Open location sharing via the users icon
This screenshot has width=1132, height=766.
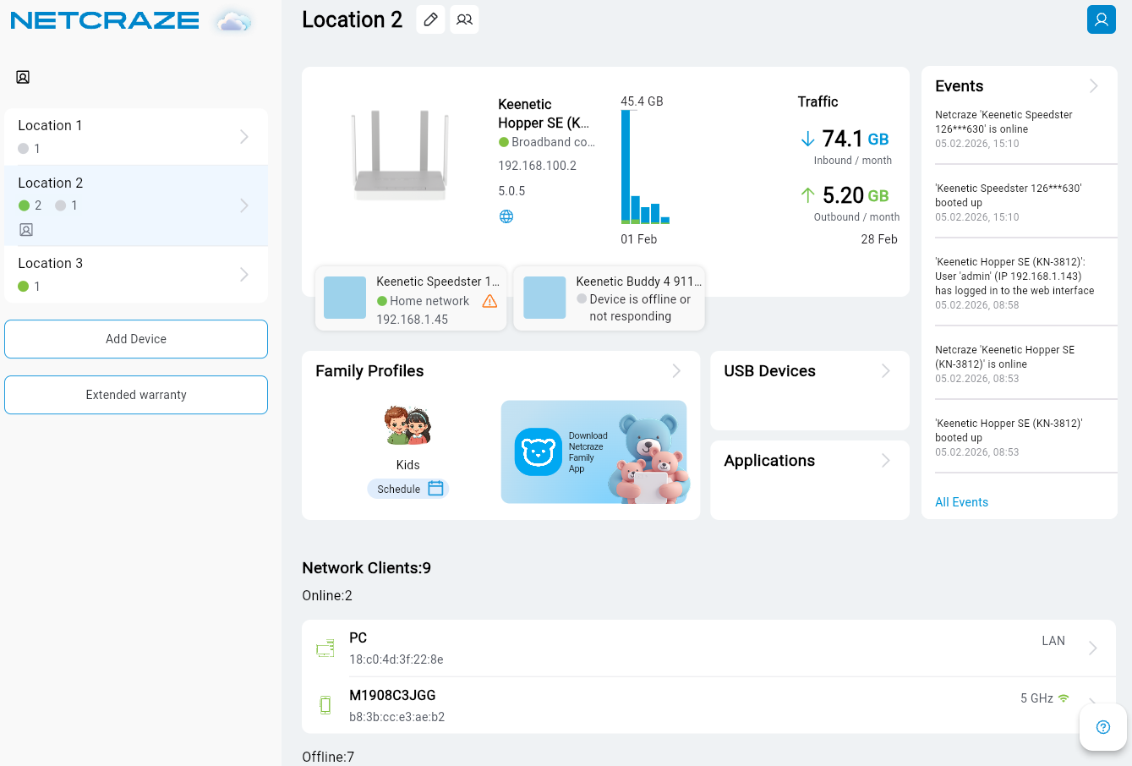pyautogui.click(x=464, y=19)
